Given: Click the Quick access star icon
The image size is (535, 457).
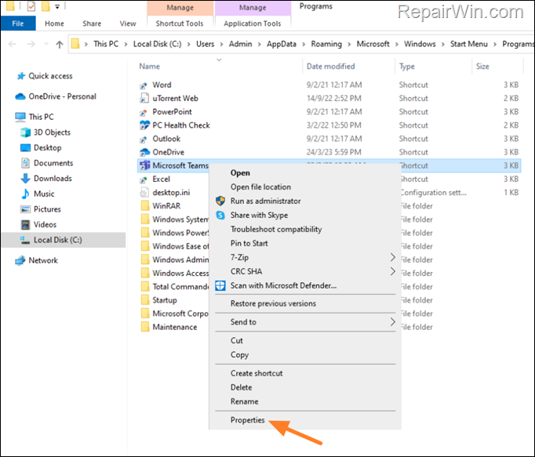Looking at the screenshot, I should point(21,76).
